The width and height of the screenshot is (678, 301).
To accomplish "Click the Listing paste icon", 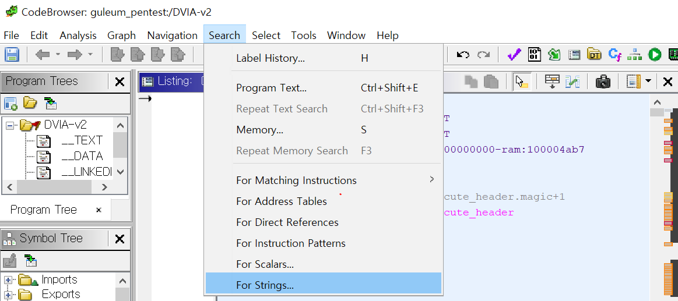I will click(491, 81).
